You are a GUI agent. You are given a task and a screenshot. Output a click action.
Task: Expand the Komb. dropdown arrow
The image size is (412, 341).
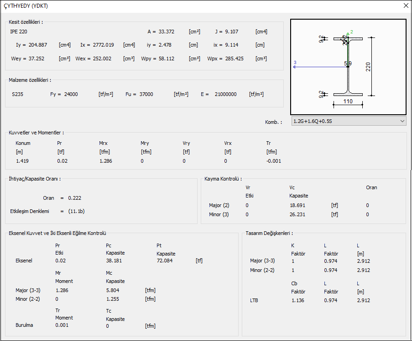[402, 121]
